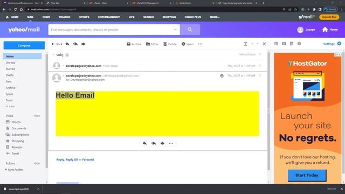Viewport: 345px width, 194px height.
Task: Switch to cPanel File Manager browser tab
Action: point(152,3)
